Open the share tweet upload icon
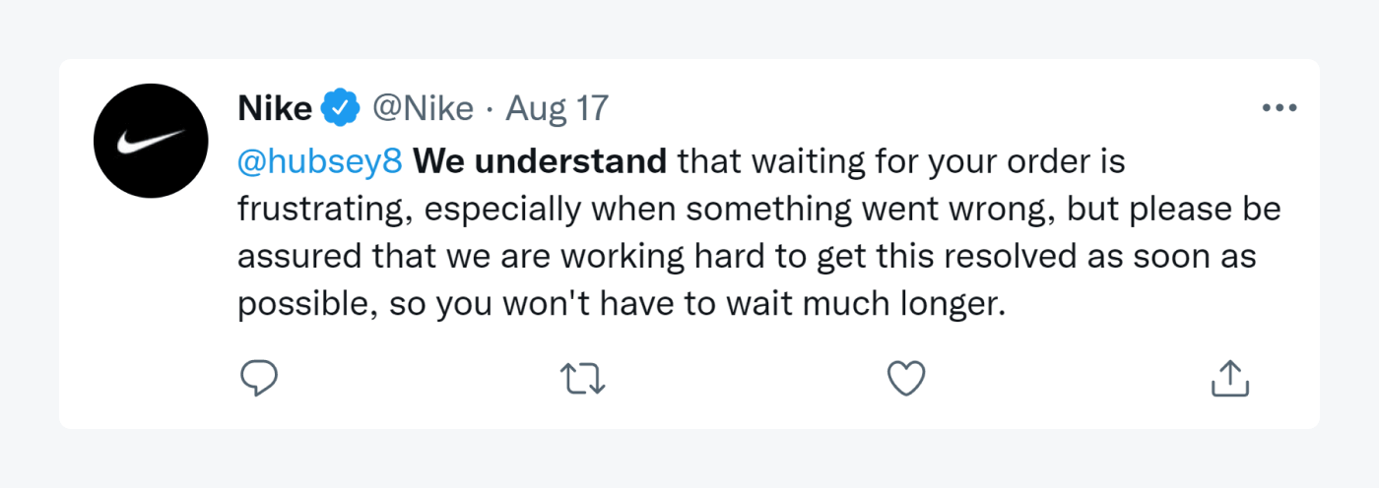Screen dimensions: 1379x488 click(1229, 378)
